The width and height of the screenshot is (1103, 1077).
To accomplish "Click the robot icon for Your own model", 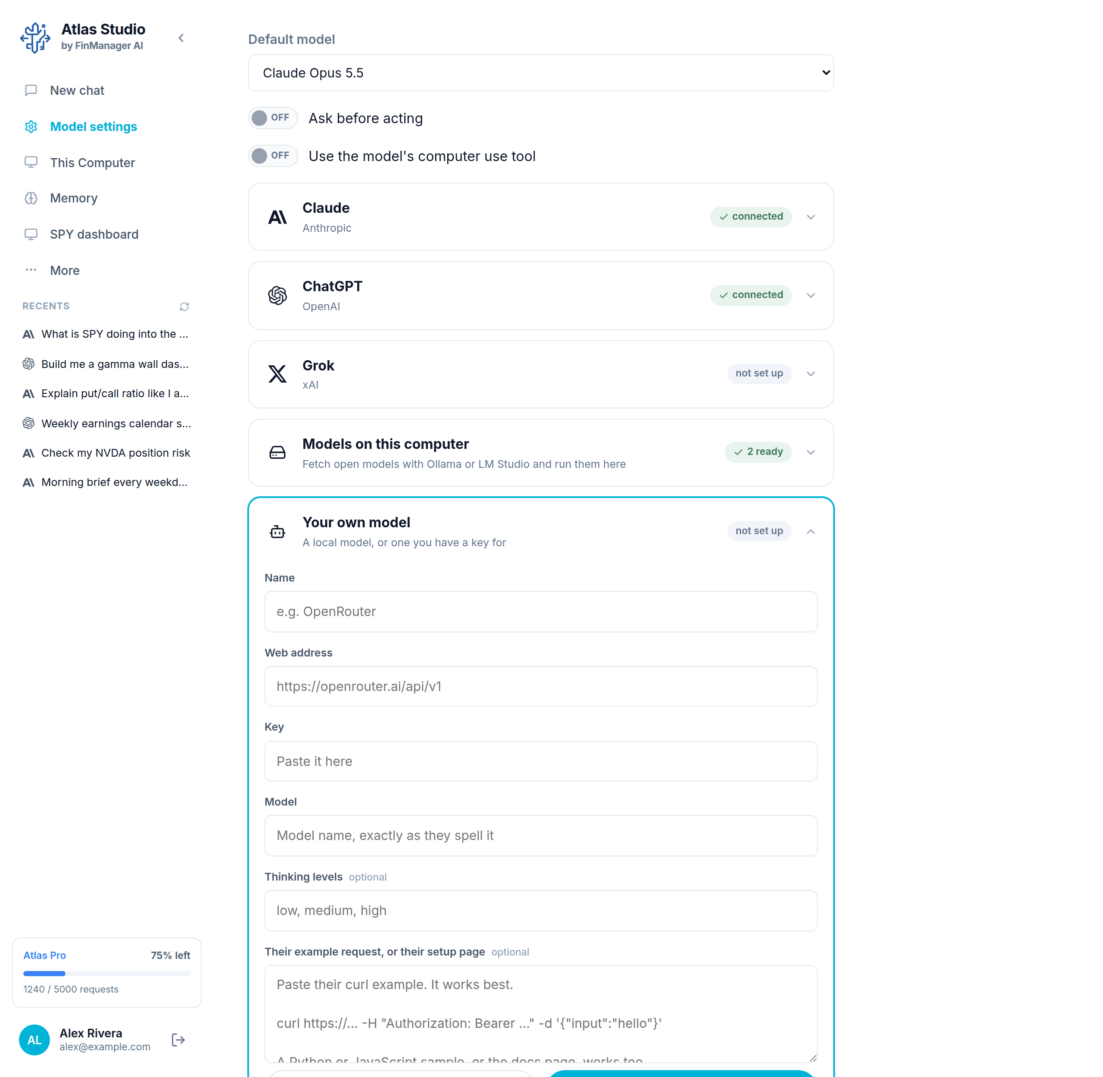I will tap(277, 531).
